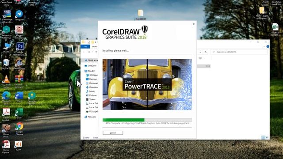Image resolution: width=283 pixels, height=159 pixels.
Task: Open the oCam desktop shortcut
Action: (18, 146)
